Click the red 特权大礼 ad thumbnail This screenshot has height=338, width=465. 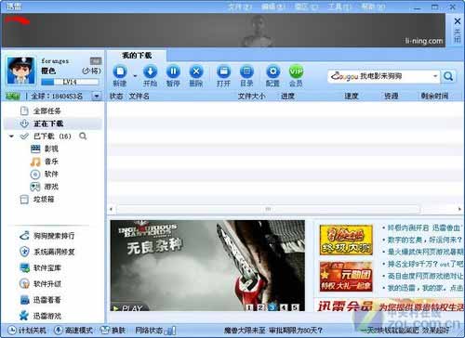(346, 277)
